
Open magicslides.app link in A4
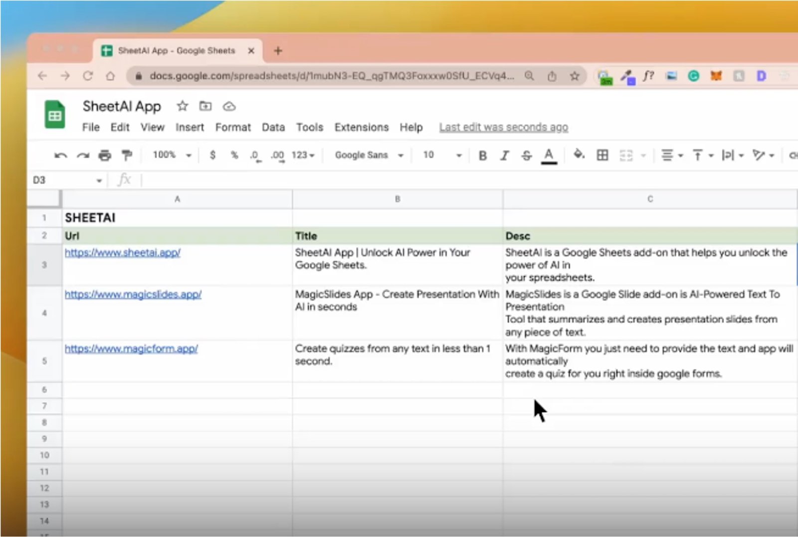pyautogui.click(x=133, y=294)
